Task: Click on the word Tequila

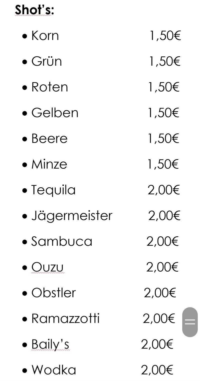Action: point(53,190)
